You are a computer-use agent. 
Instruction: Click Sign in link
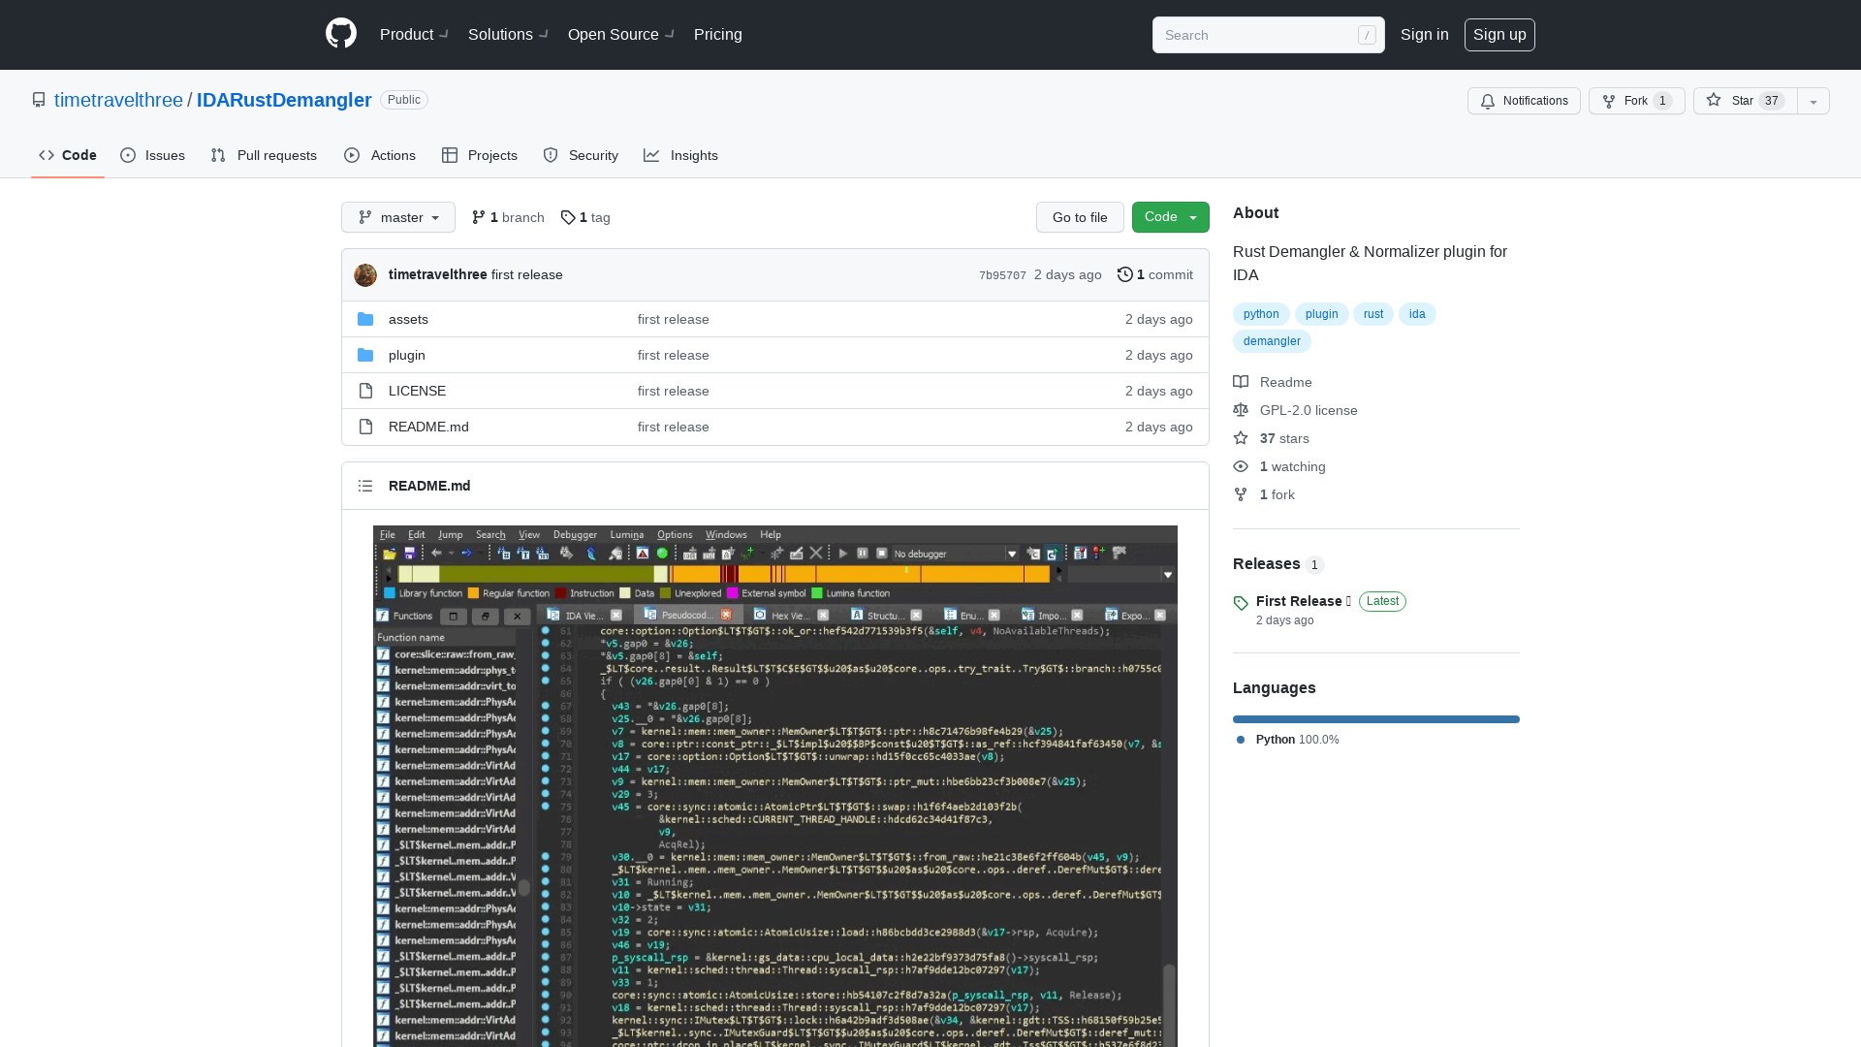coord(1425,34)
